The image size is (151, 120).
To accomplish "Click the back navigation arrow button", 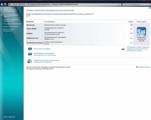I will 2,4.
